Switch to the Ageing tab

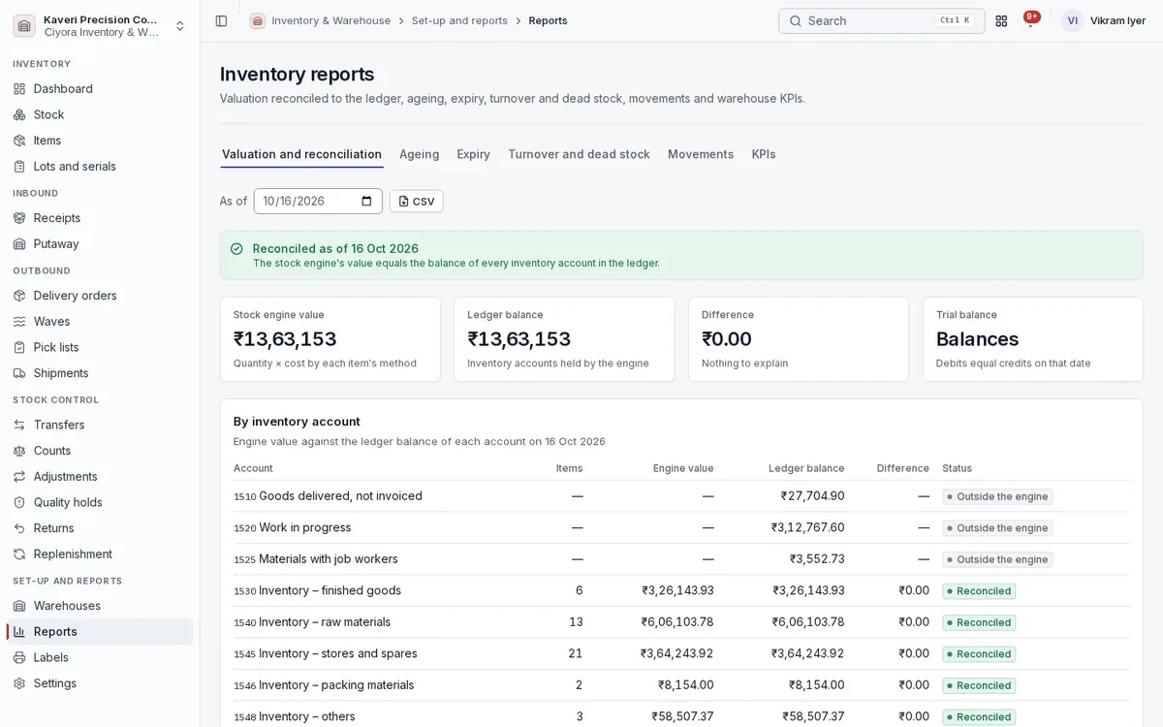(419, 154)
